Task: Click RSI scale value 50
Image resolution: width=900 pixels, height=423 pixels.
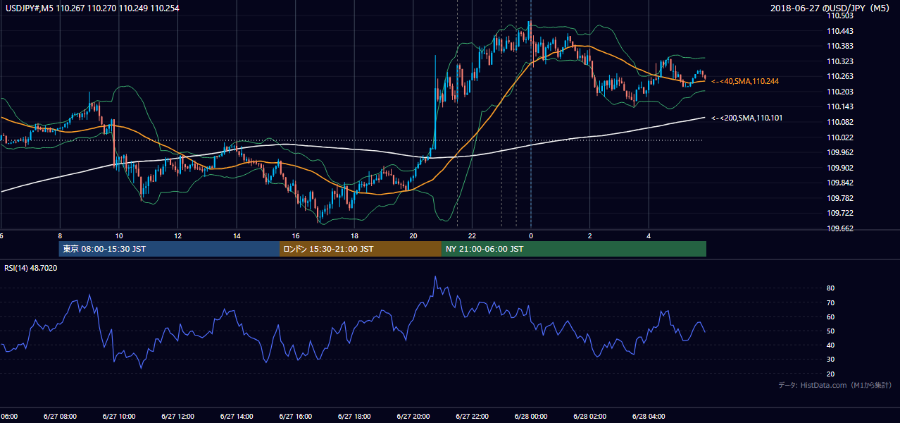Action: (x=831, y=331)
